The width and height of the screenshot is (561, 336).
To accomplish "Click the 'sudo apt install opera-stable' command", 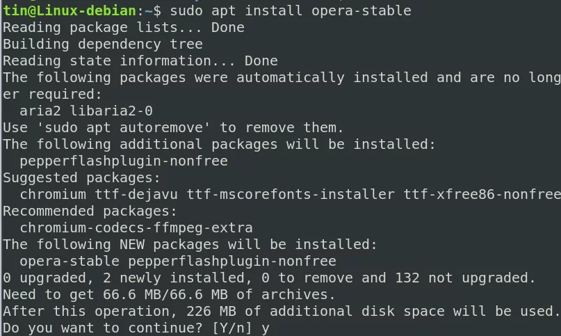I will 290,10.
